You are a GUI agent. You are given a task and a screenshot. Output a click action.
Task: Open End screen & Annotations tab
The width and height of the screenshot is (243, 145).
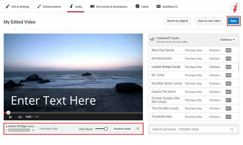pos(109,7)
